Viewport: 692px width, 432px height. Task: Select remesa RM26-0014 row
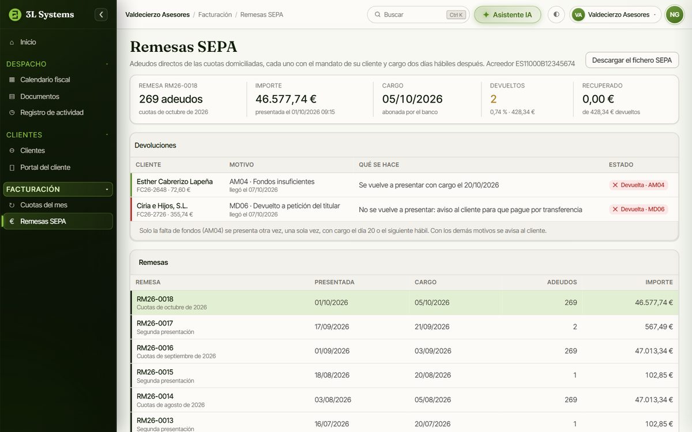coord(404,399)
